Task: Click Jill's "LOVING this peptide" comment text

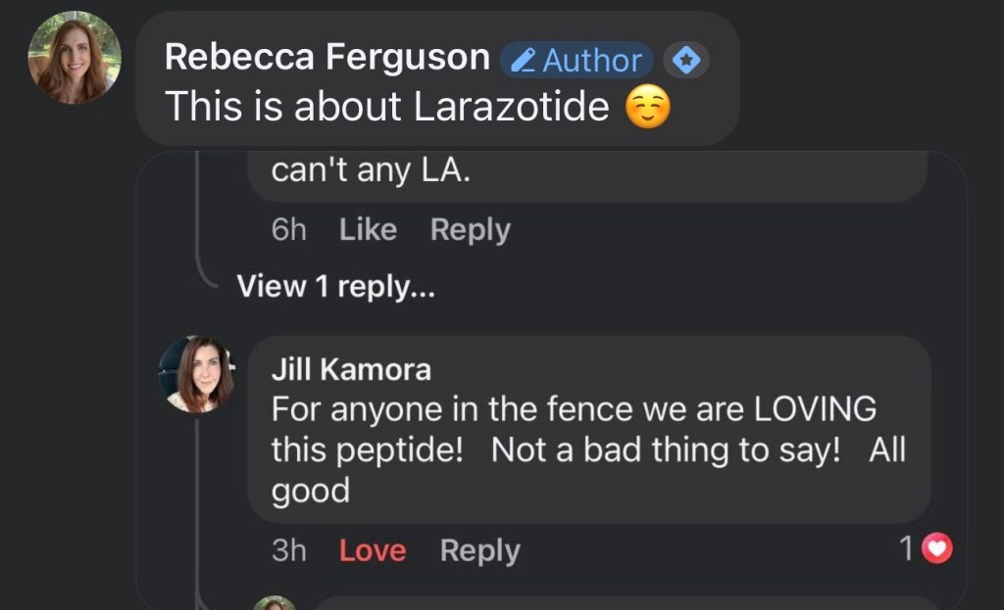Action: point(588,448)
